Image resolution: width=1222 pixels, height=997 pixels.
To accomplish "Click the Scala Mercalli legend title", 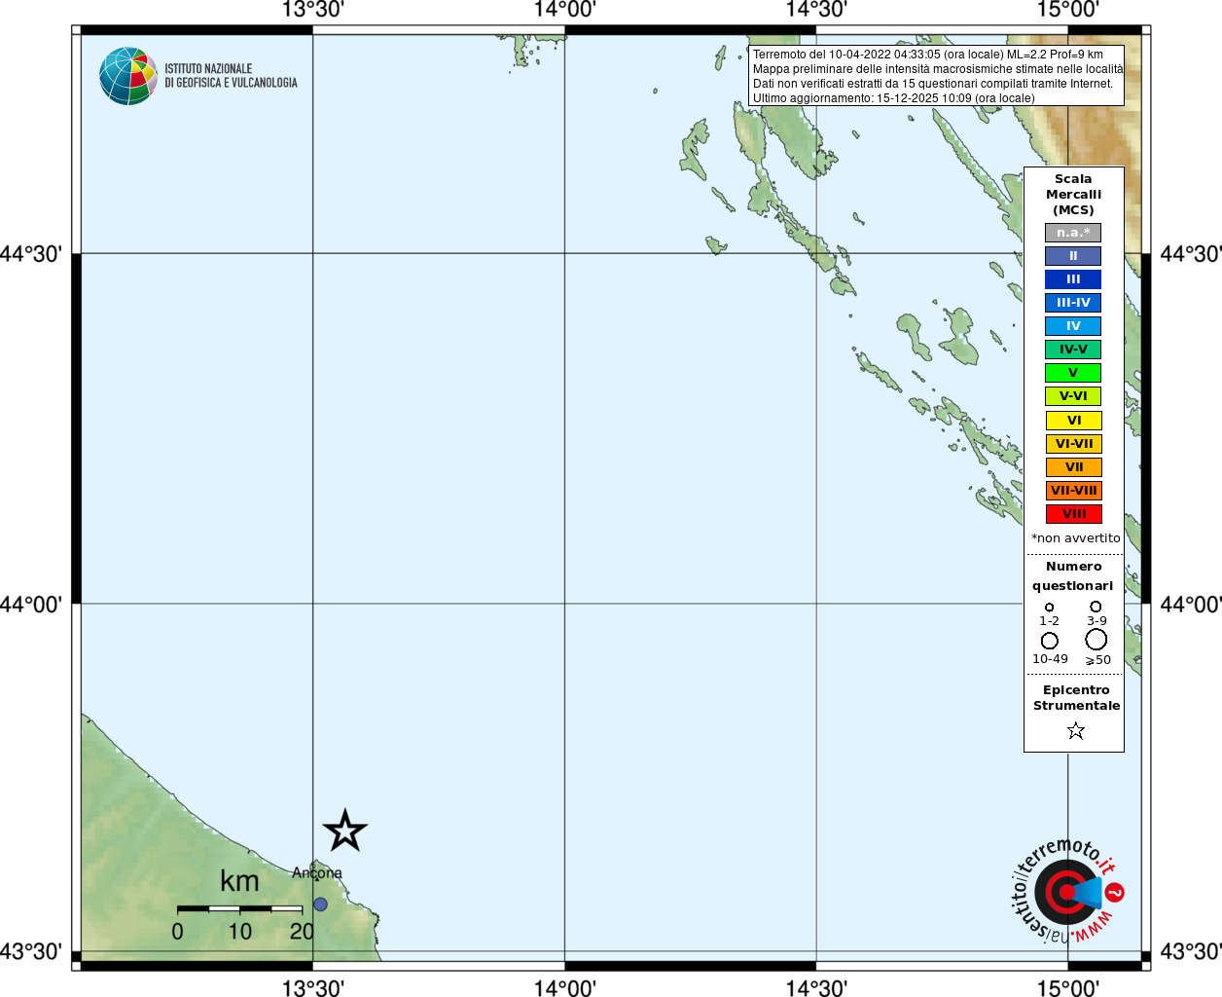I will [1073, 194].
